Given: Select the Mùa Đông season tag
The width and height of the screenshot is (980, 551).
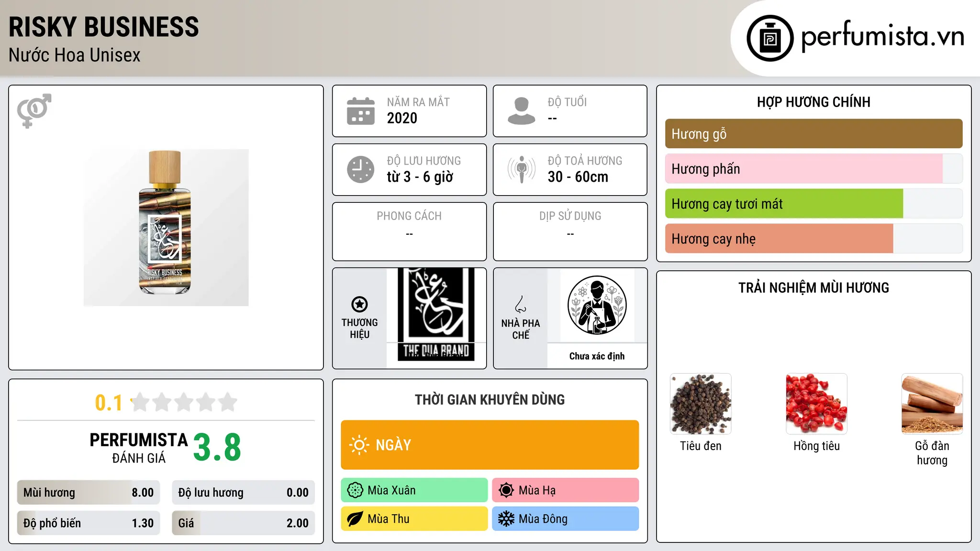Looking at the screenshot, I should tap(566, 519).
